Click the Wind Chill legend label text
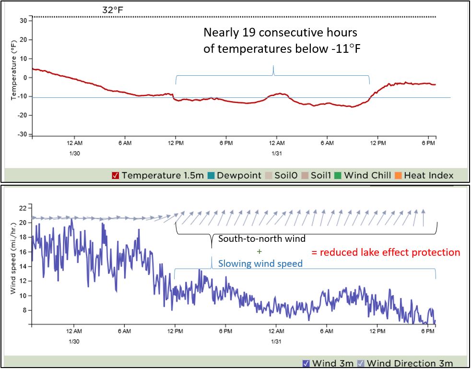 pyautogui.click(x=369, y=175)
